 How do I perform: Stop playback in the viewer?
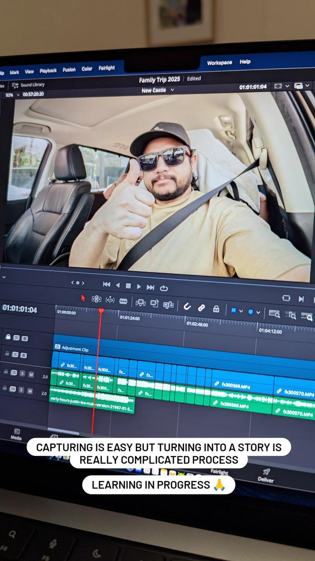(128, 286)
